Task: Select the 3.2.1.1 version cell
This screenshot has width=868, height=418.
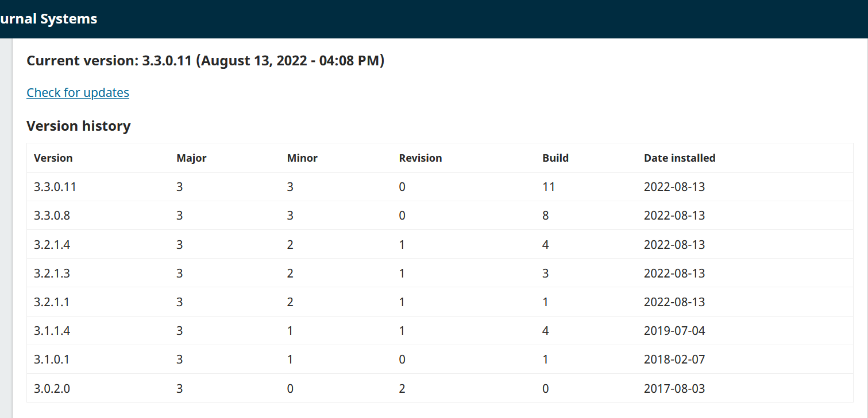Action: [52, 302]
